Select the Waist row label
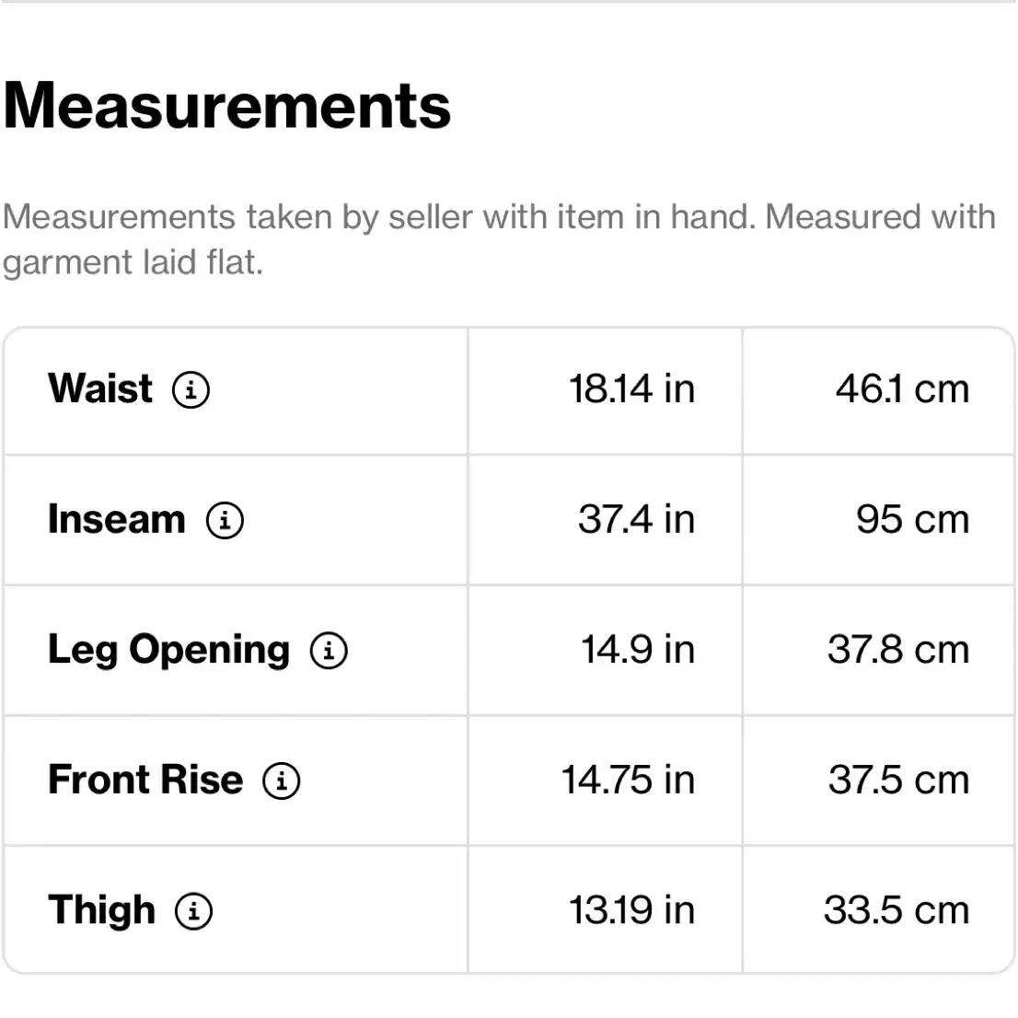The width and height of the screenshot is (1018, 1018). point(100,389)
